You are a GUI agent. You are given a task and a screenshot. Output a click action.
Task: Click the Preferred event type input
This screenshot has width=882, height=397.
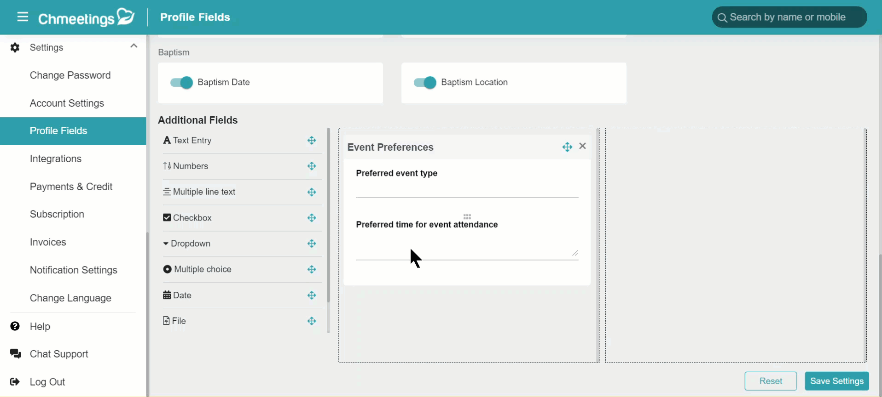(x=467, y=189)
